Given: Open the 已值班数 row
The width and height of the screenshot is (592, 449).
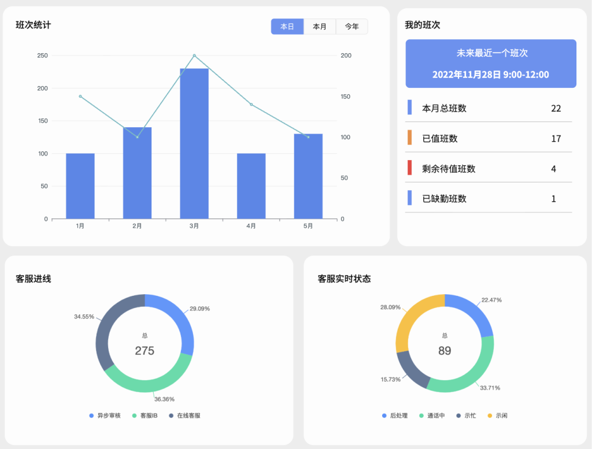Looking at the screenshot, I should [x=489, y=138].
